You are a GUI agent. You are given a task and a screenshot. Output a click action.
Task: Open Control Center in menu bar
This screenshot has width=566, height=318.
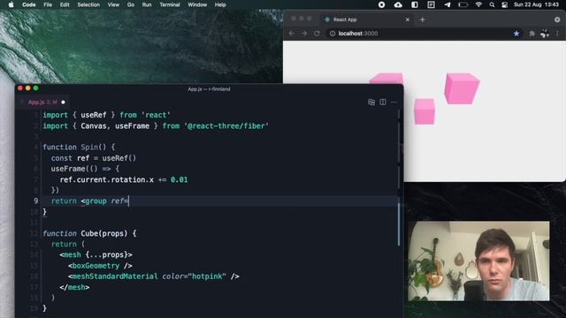point(505,4)
